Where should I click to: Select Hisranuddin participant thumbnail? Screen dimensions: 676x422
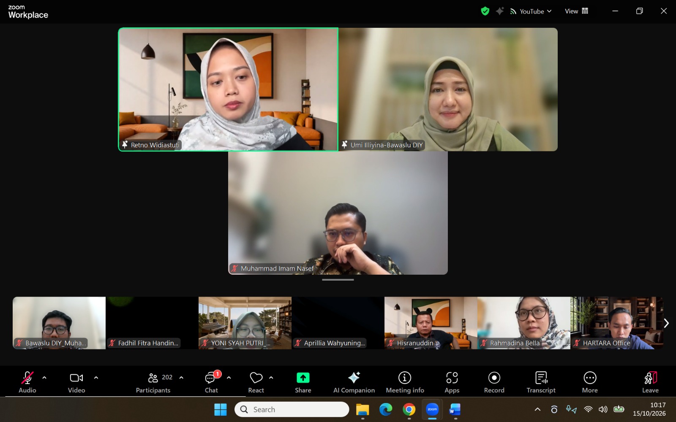tap(431, 323)
